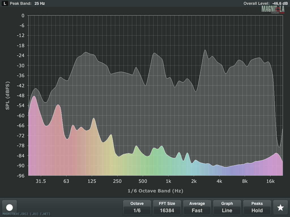The height and width of the screenshot is (217, 290).
Task: Toggle the Peaks Hold option
Action: pos(257,207)
